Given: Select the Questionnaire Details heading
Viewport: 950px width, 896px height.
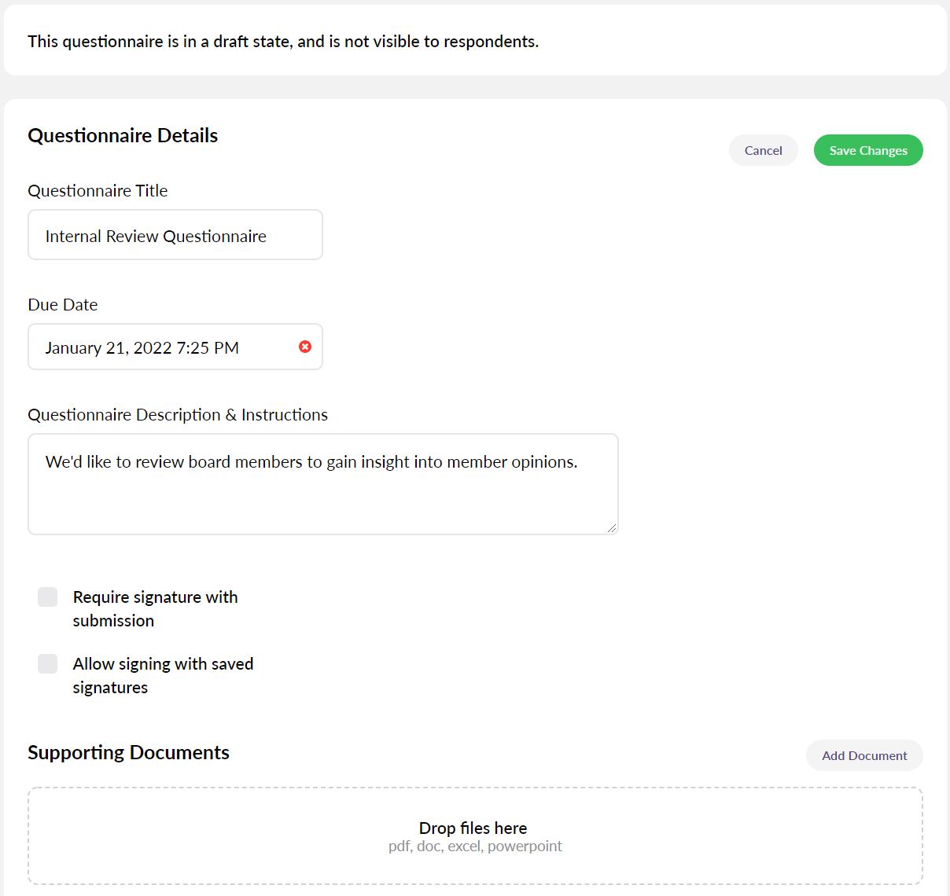Looking at the screenshot, I should (123, 135).
